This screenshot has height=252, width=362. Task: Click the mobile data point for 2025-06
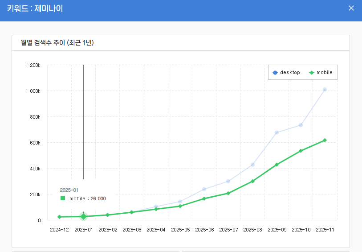(204, 198)
